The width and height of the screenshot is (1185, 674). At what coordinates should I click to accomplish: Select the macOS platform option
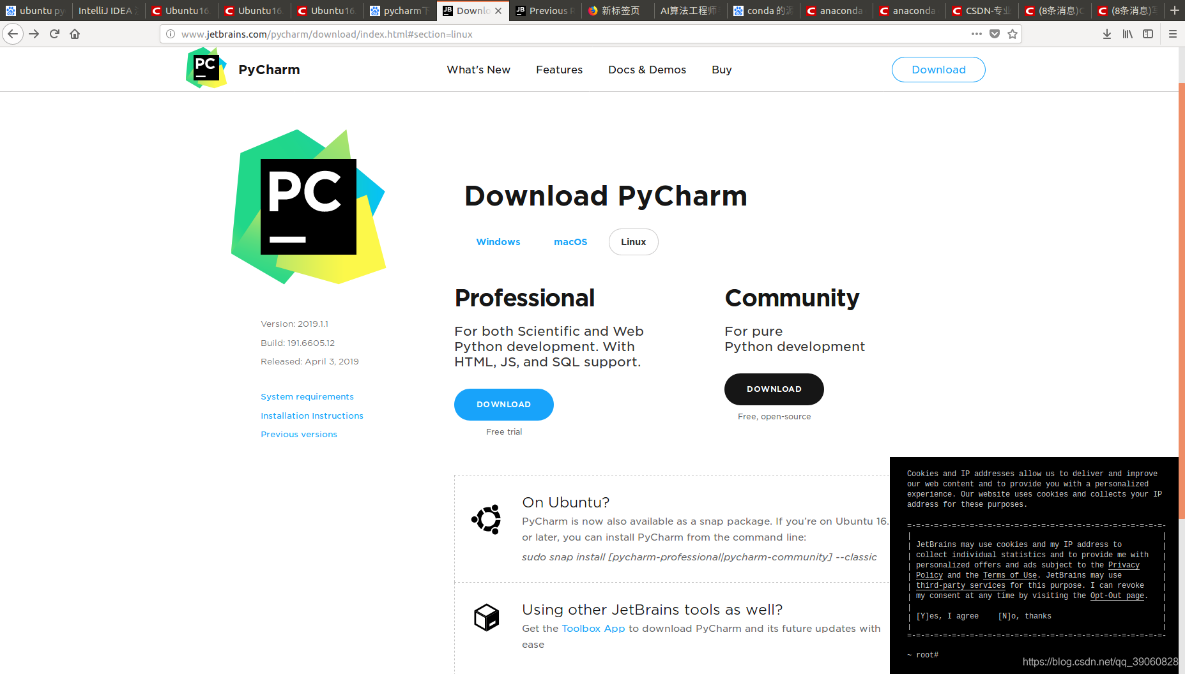[x=570, y=242]
